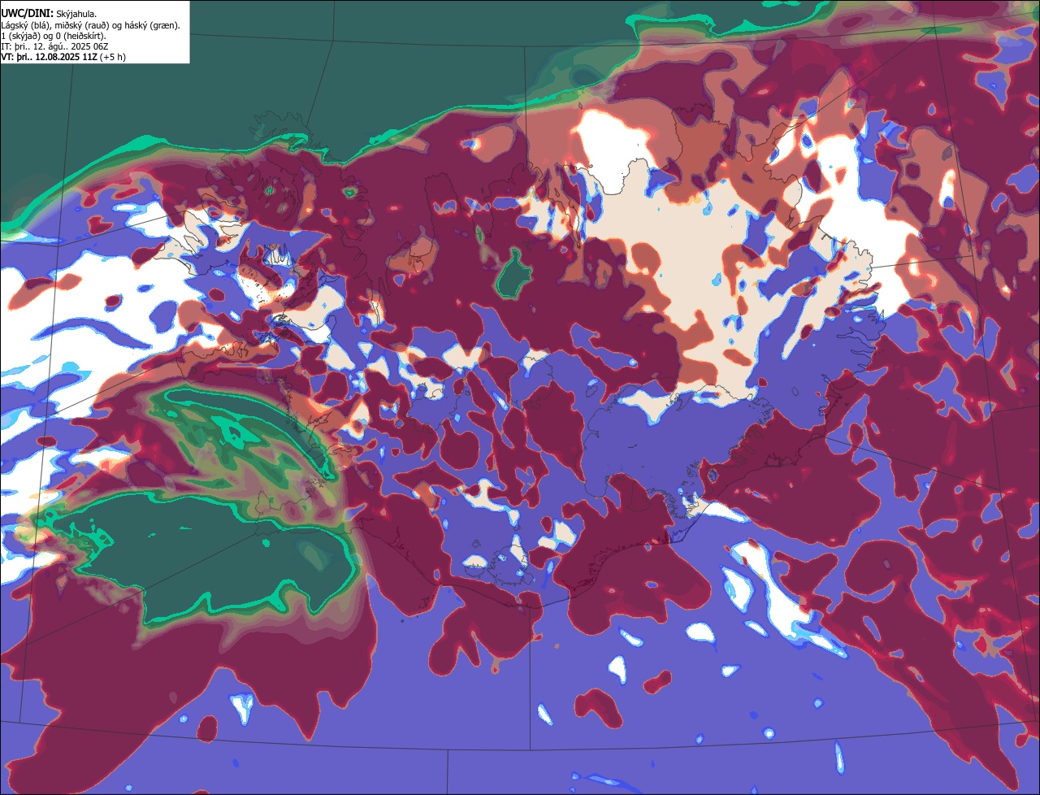This screenshot has width=1040, height=795.
Task: Click the '1 (skýjað) og 0 (heiðskírt).' line
Action: [54, 36]
